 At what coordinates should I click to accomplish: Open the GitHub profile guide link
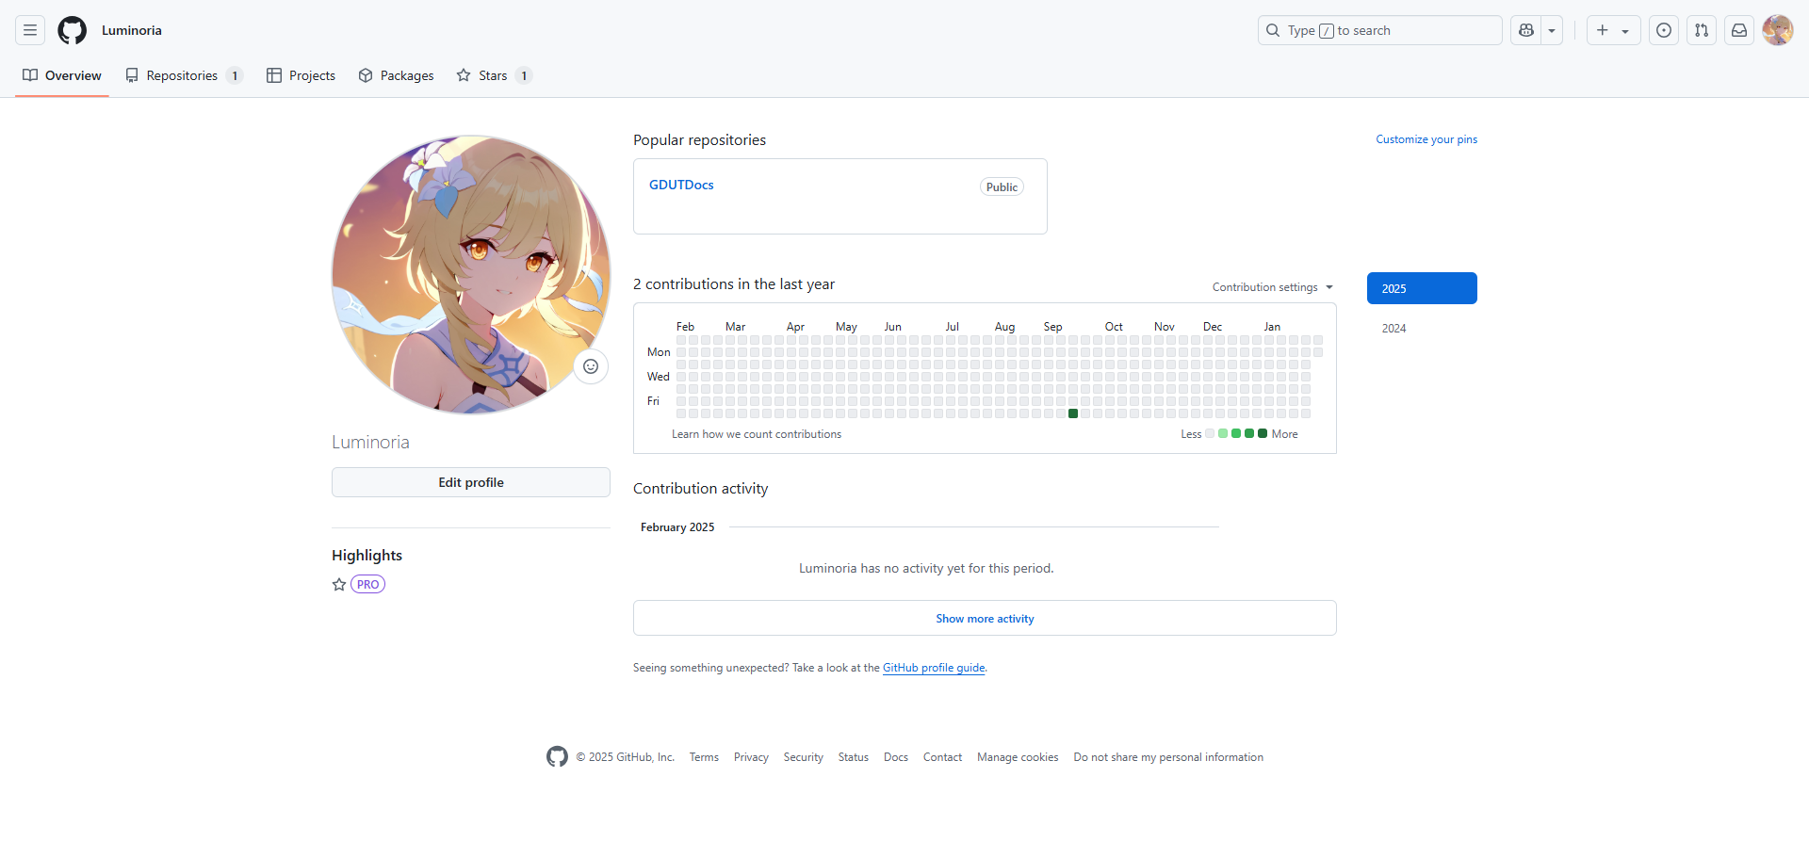934,668
